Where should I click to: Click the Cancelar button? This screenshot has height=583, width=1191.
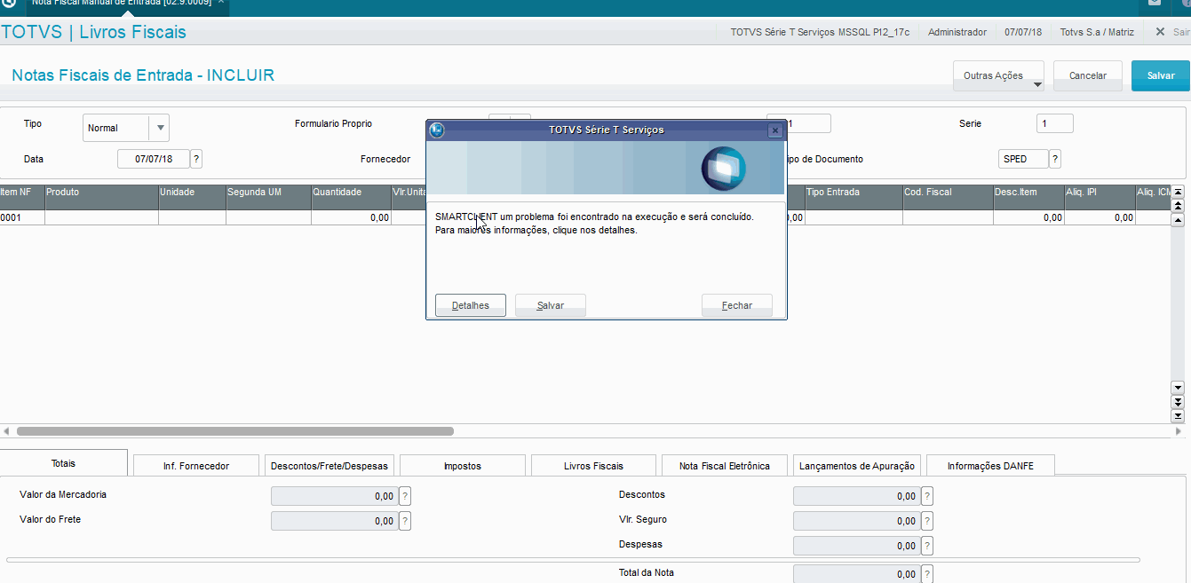pos(1088,75)
